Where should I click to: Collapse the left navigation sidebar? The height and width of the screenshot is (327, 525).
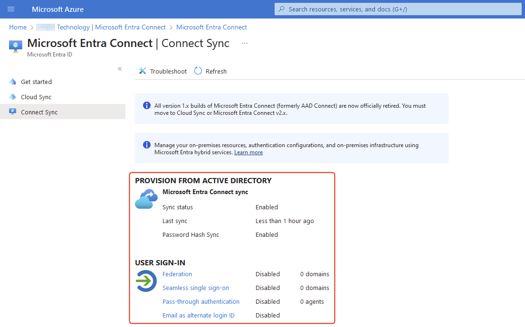[120, 69]
